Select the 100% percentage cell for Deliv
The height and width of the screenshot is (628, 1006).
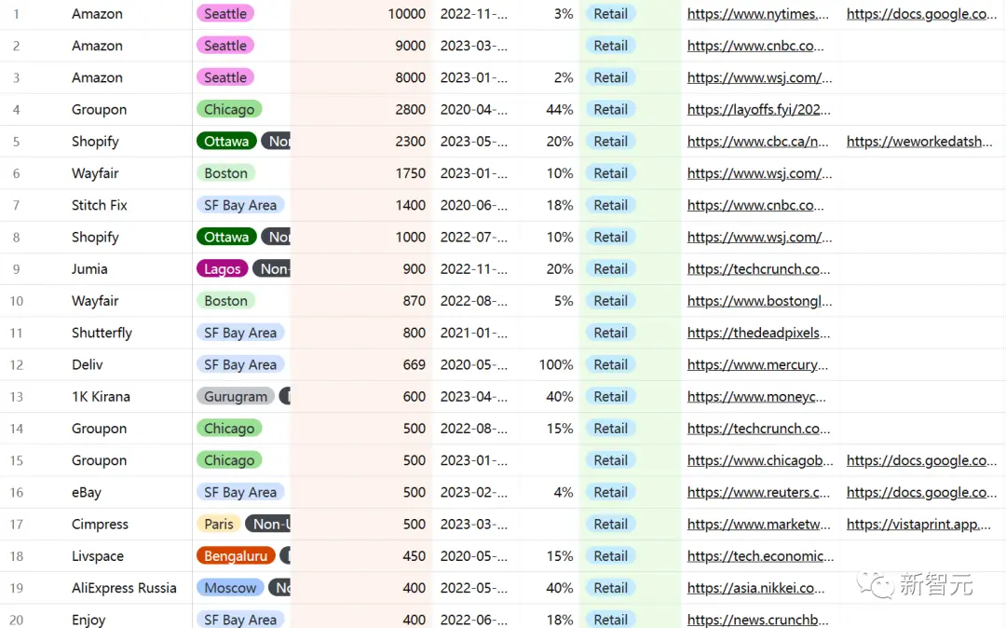point(555,364)
